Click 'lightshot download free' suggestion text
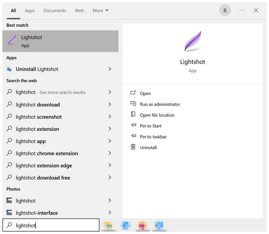269x234 pixels. [x=43, y=178]
